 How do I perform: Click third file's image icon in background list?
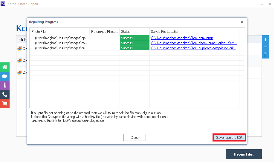pos(20,72)
